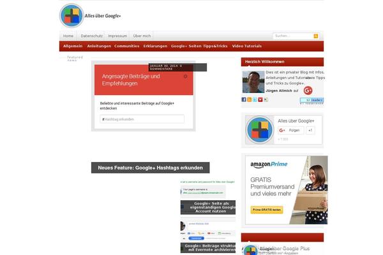
Task: Click the Alles über Google+ header title text
Action: click(x=103, y=16)
